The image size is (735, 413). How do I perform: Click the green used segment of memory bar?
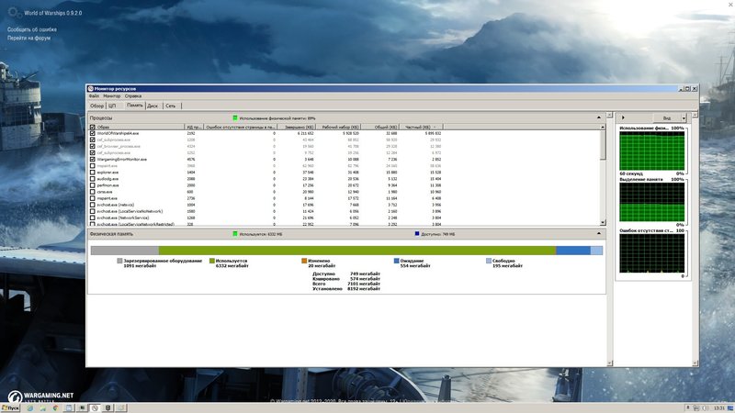point(357,251)
